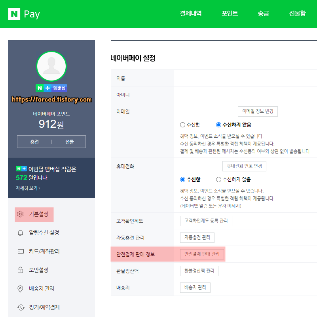Click the 고객확인제도 row label
The width and height of the screenshot is (317, 317).
129,221
